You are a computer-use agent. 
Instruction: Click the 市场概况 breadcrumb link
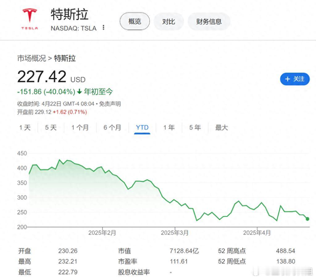(32, 58)
